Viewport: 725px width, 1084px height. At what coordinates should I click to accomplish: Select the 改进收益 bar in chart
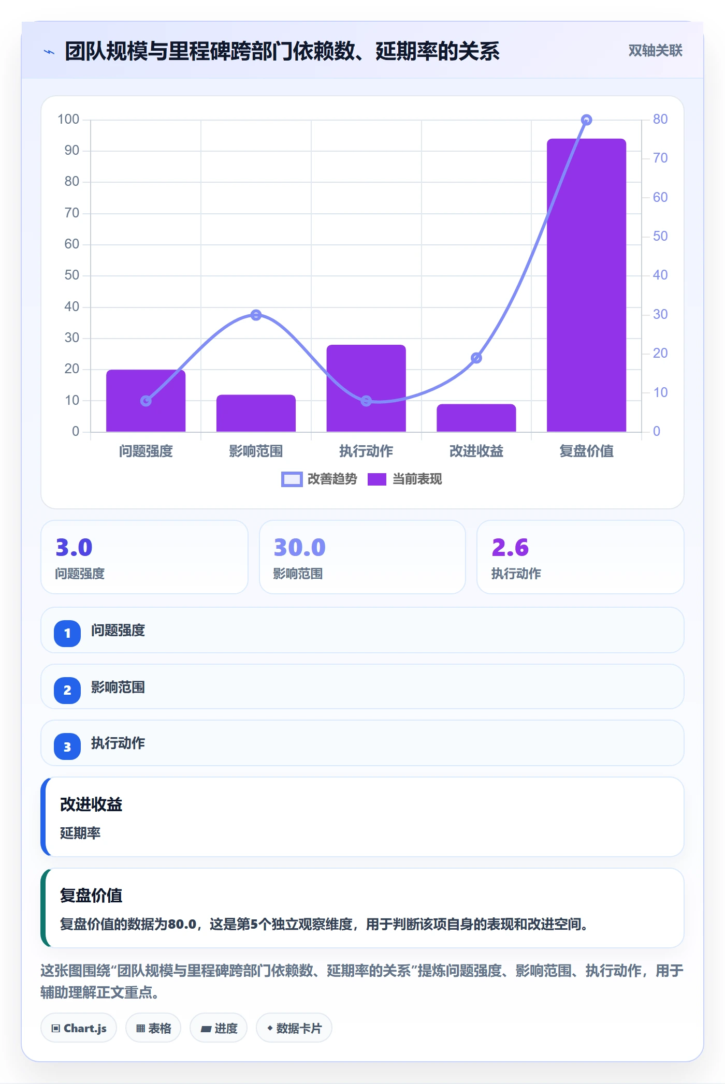(x=476, y=418)
